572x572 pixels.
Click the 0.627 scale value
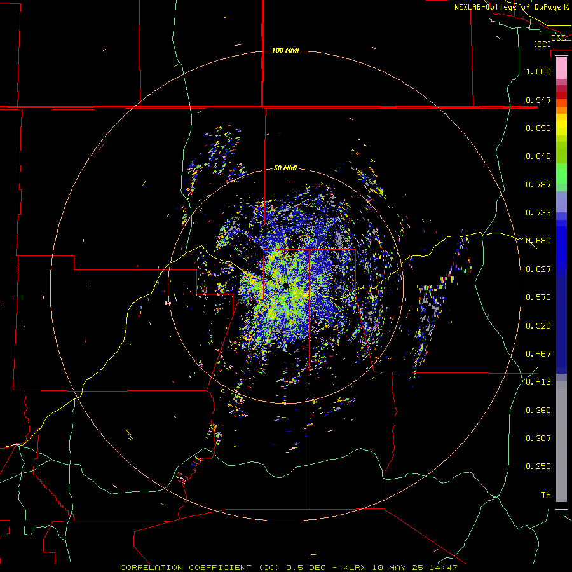tap(538, 269)
